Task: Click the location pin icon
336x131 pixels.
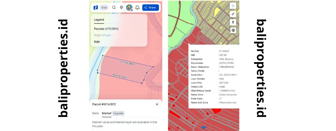Action: pyautogui.click(x=121, y=8)
